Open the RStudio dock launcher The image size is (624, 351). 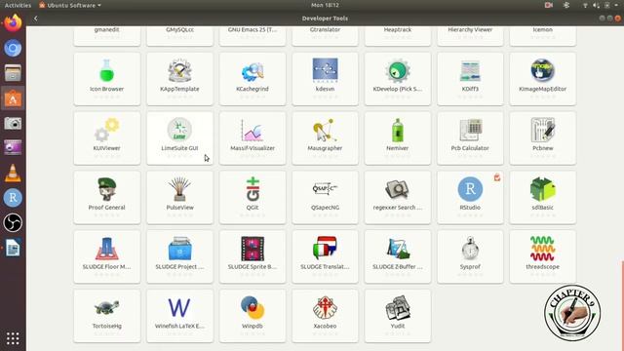[13, 198]
